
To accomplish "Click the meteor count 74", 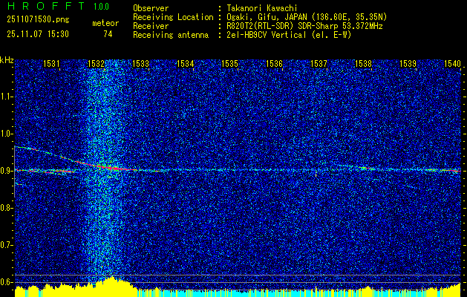I will (108, 34).
